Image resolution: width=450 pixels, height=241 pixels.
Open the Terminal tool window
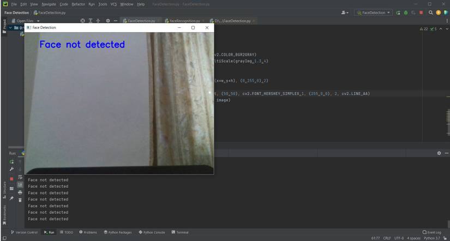click(180, 232)
